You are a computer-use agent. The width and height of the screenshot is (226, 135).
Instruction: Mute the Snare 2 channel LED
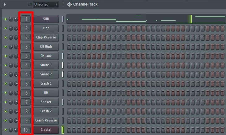(x=6, y=74)
